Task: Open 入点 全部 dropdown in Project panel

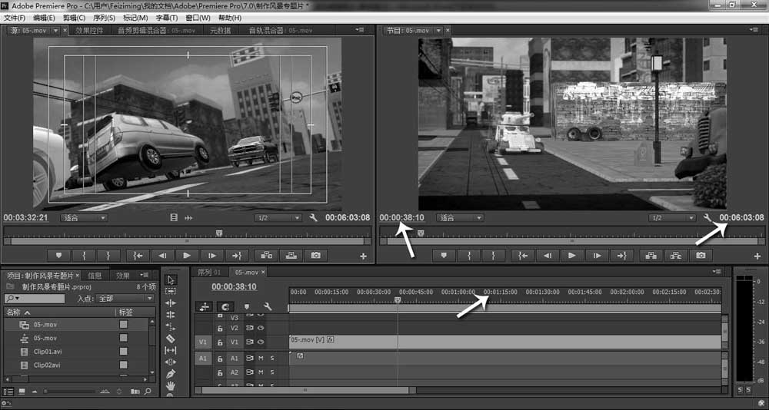Action: [125, 299]
